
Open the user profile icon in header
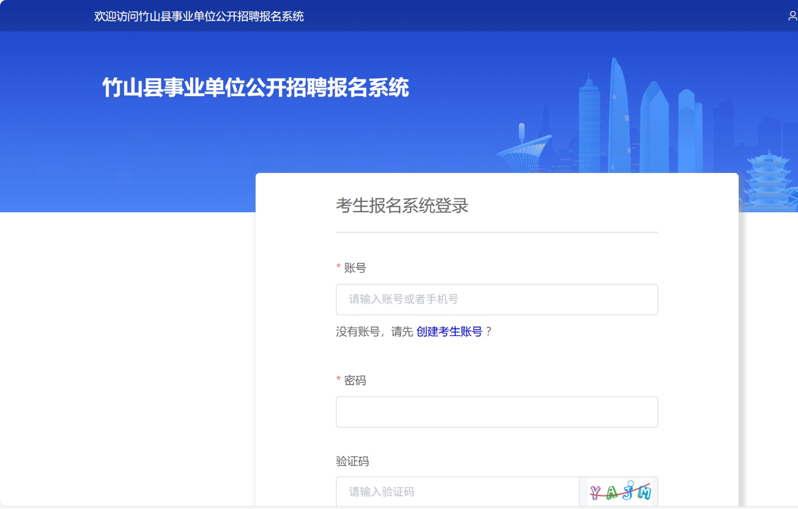(793, 16)
